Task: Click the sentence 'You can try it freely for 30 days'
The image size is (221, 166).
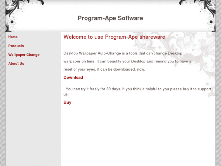Action: tap(93, 89)
